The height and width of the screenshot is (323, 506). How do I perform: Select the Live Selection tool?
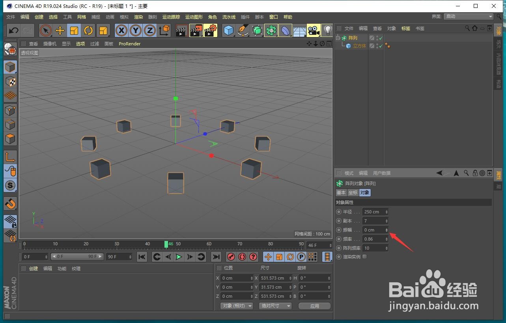click(x=46, y=30)
